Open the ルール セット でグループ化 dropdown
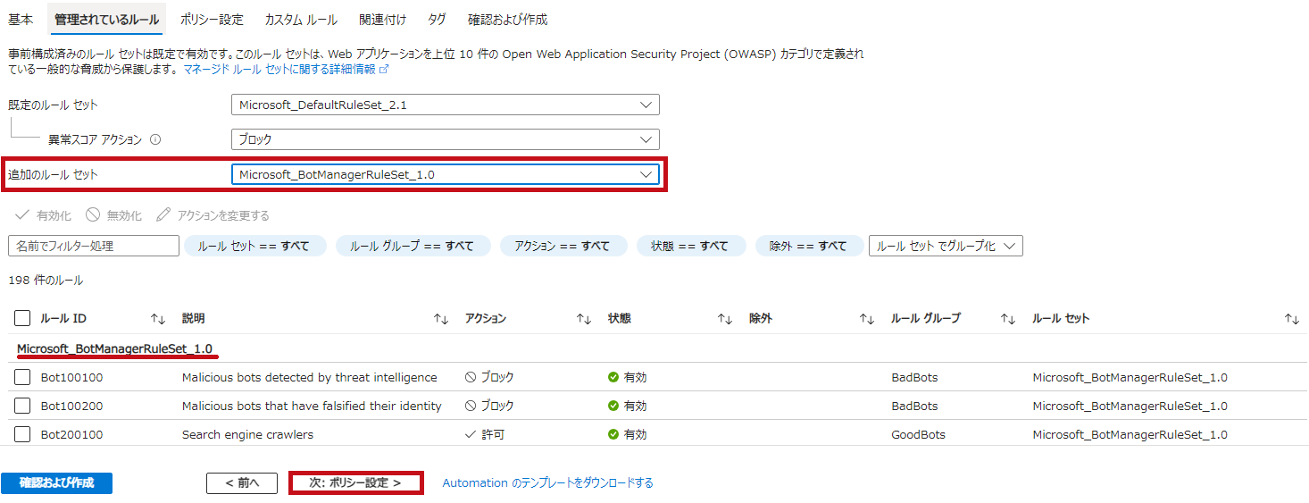Screen dimensions: 1309x503 click(x=946, y=246)
